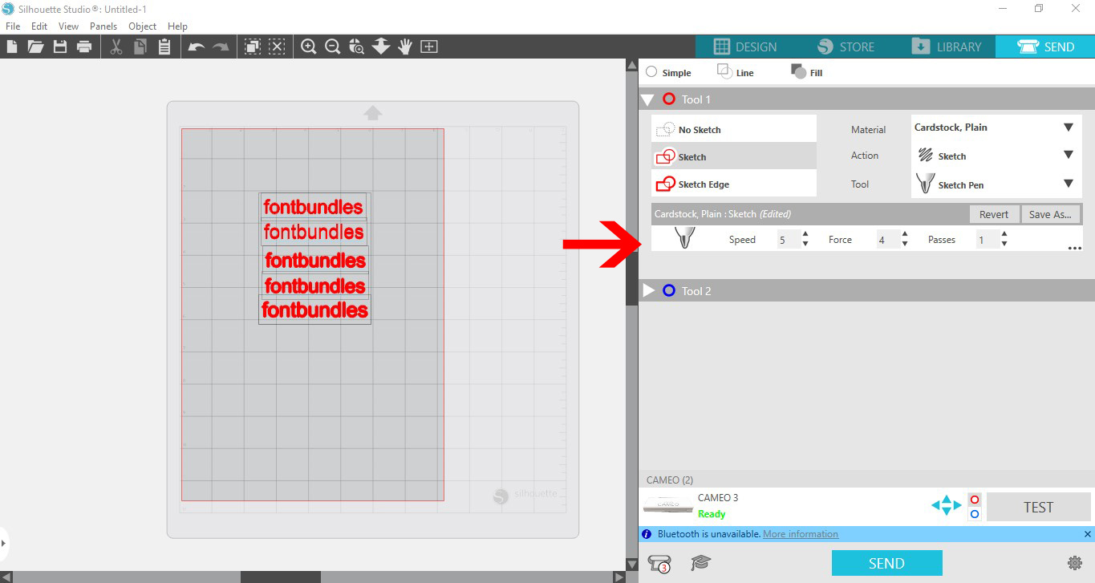Switch to the STORE tab
Image resolution: width=1095 pixels, height=583 pixels.
[x=846, y=47]
